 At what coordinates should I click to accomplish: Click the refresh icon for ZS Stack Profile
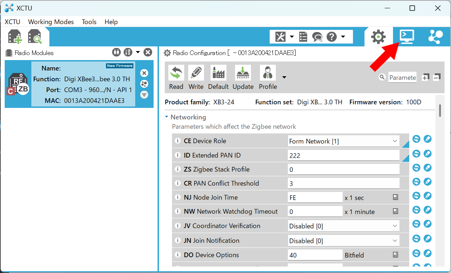pyautogui.click(x=416, y=168)
